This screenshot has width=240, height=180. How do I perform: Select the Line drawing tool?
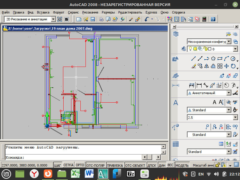coord(193,58)
